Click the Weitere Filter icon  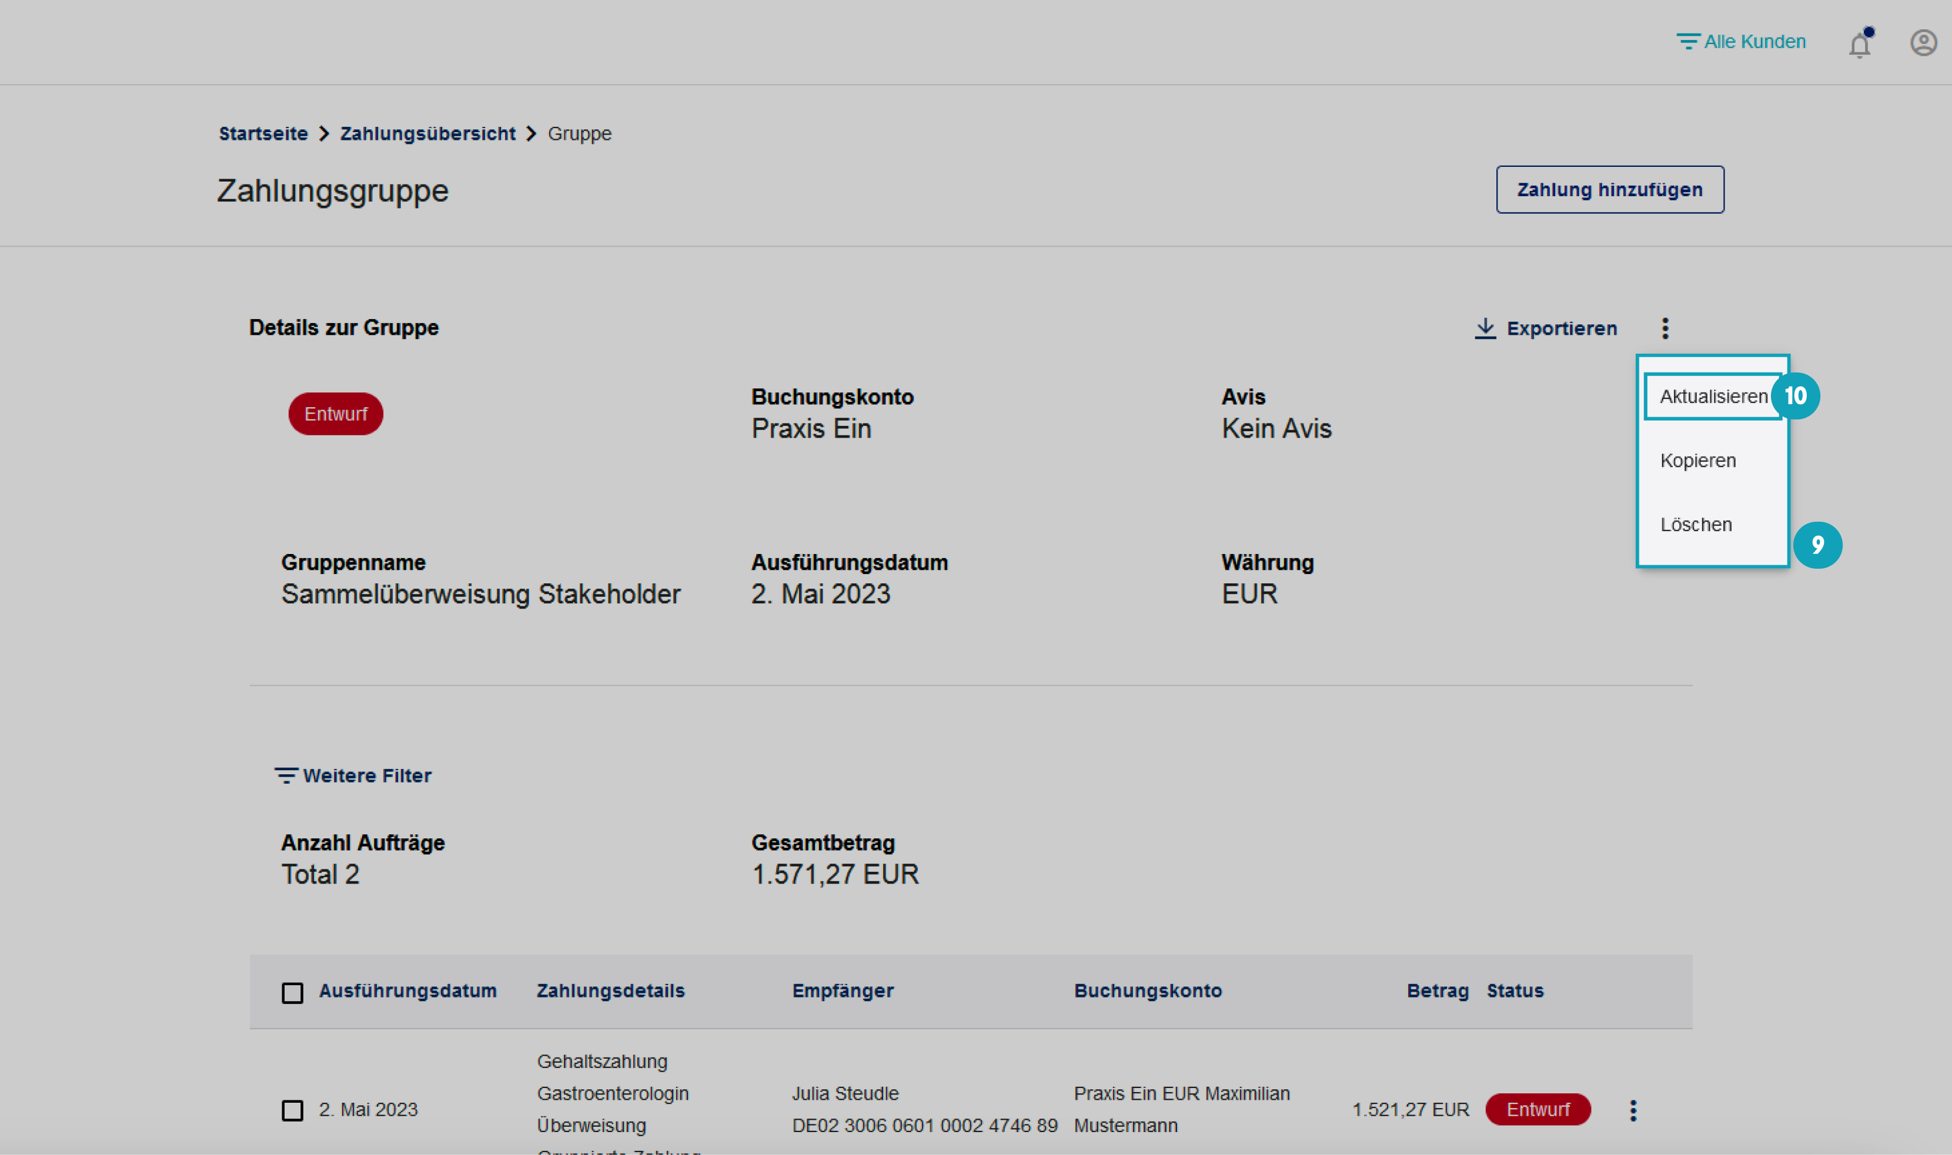(x=286, y=775)
